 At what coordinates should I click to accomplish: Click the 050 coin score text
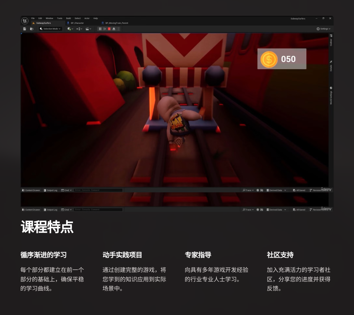pos(288,59)
